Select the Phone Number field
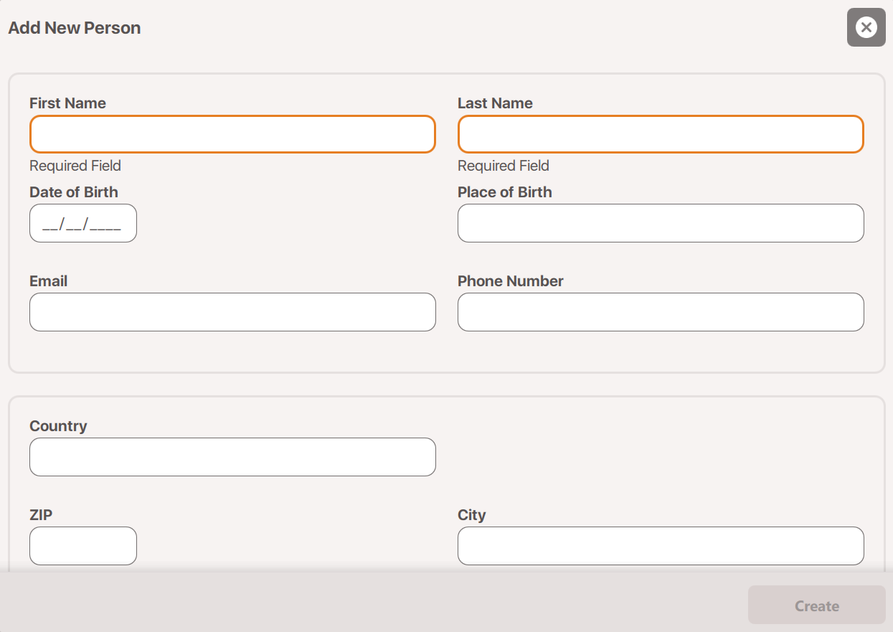 click(661, 312)
